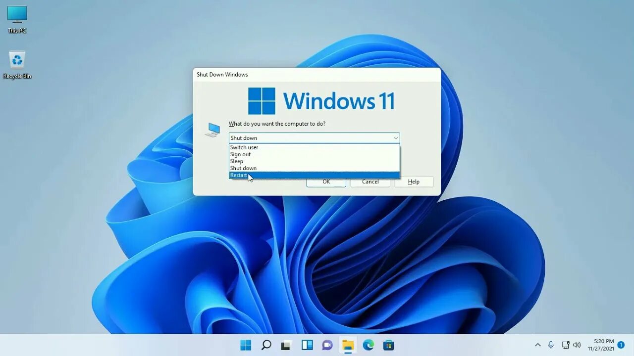Image resolution: width=634 pixels, height=356 pixels.
Task: Open File Explorer from the taskbar
Action: tap(348, 345)
